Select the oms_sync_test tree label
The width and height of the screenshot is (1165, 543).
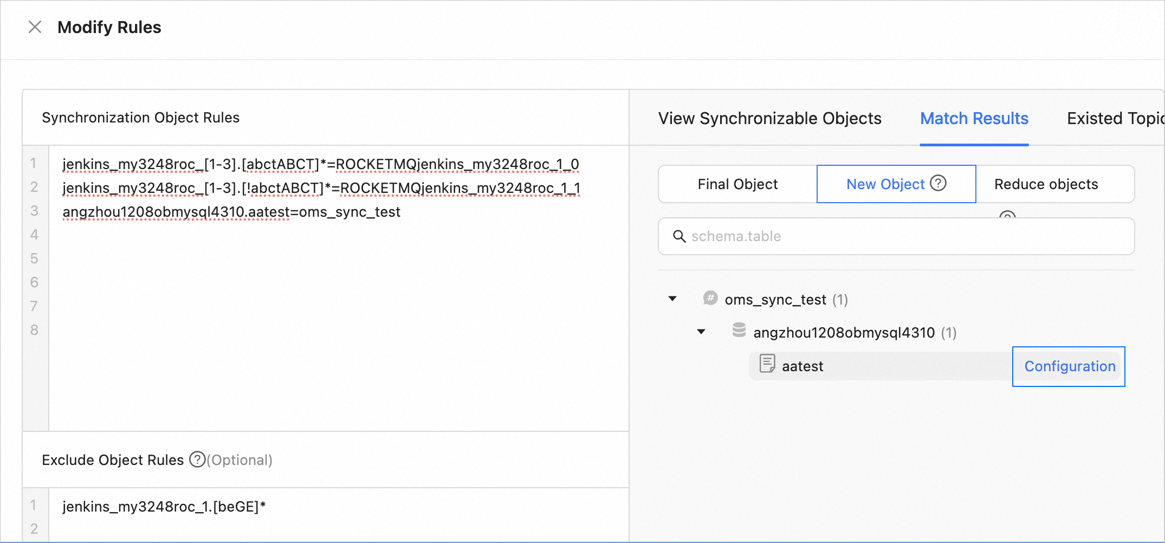point(775,300)
